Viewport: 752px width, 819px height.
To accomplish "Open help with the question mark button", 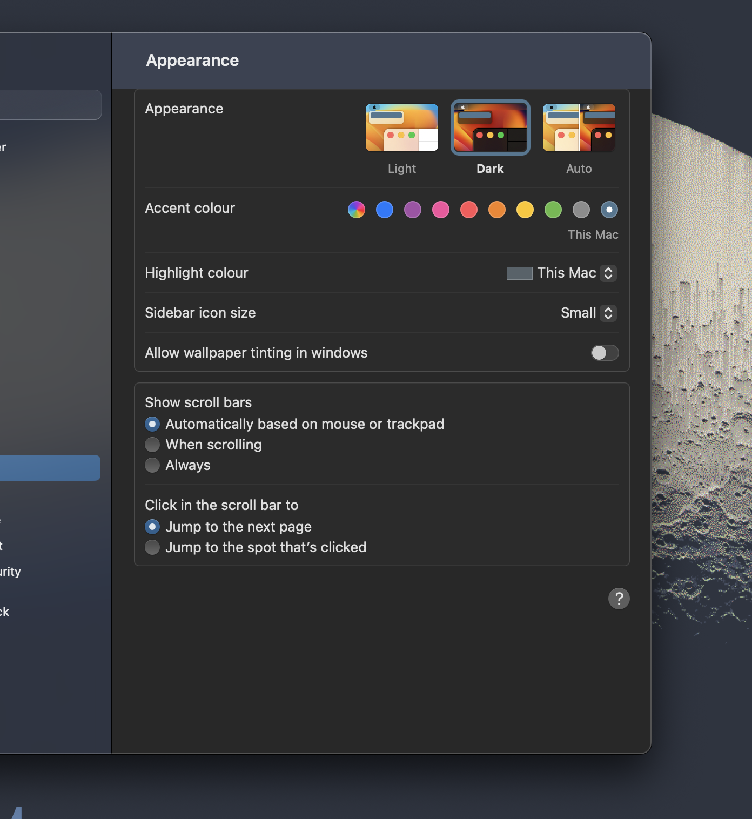I will [619, 599].
